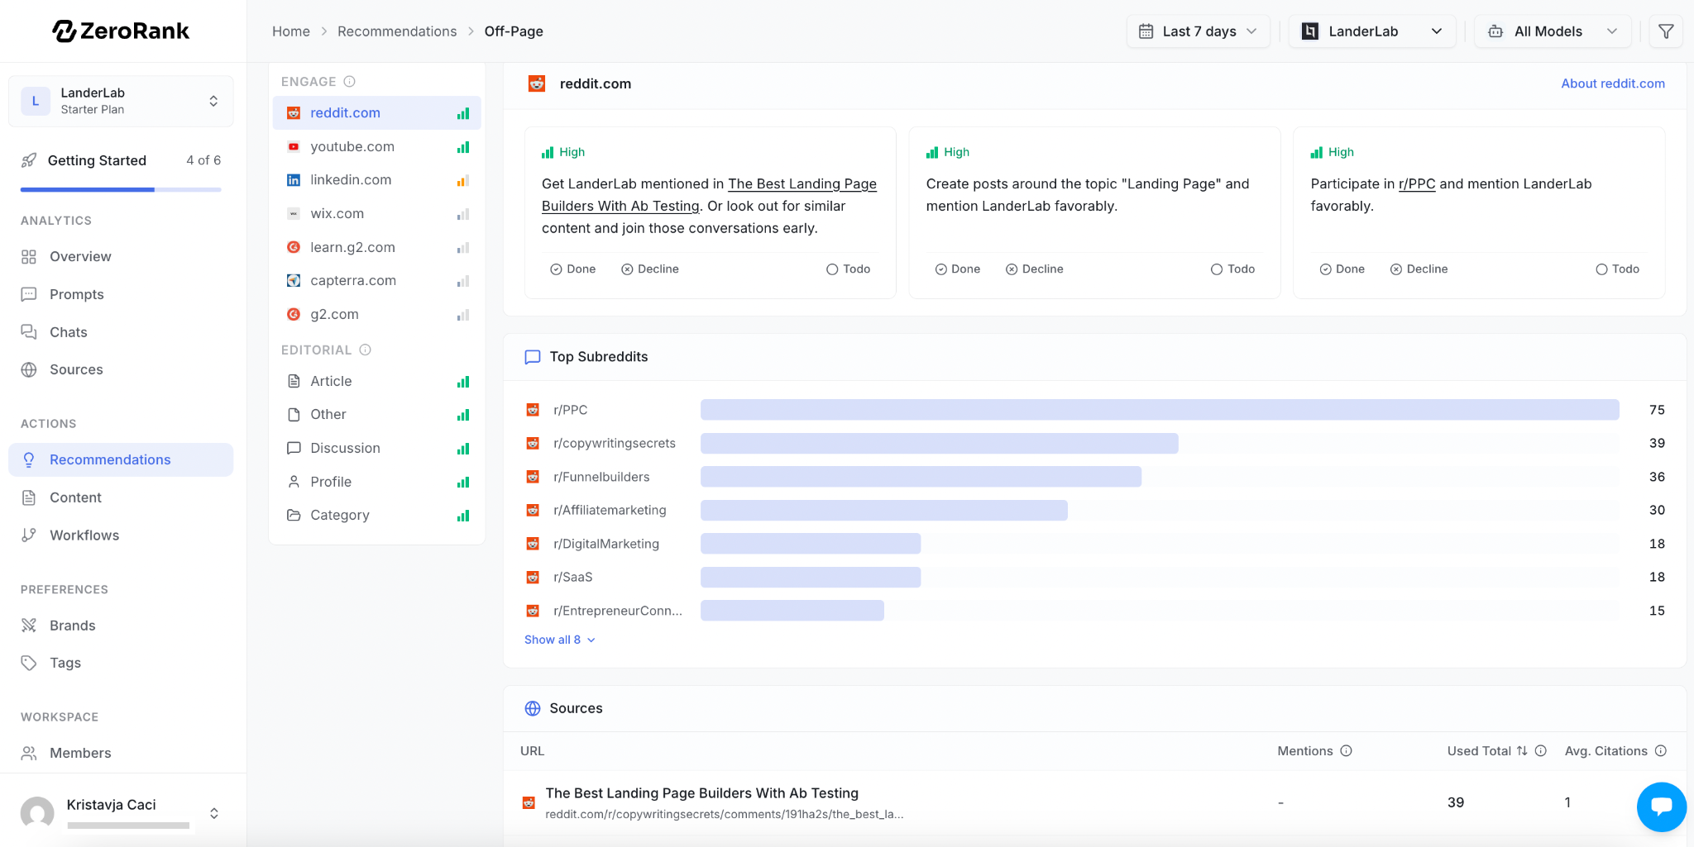The height and width of the screenshot is (847, 1694).
Task: Follow the r/PPC link in recommendation
Action: point(1416,184)
